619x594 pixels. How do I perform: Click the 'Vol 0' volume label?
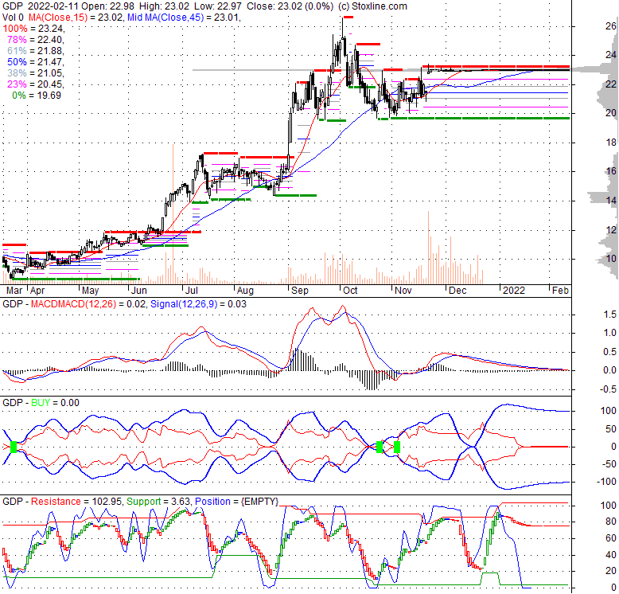(x=13, y=18)
